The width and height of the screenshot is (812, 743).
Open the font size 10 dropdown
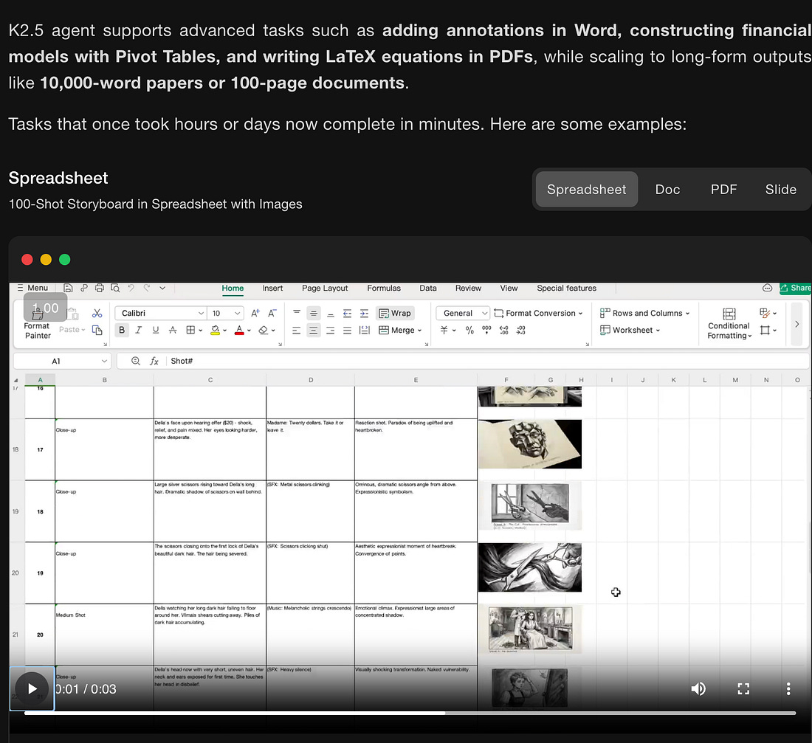[237, 314]
